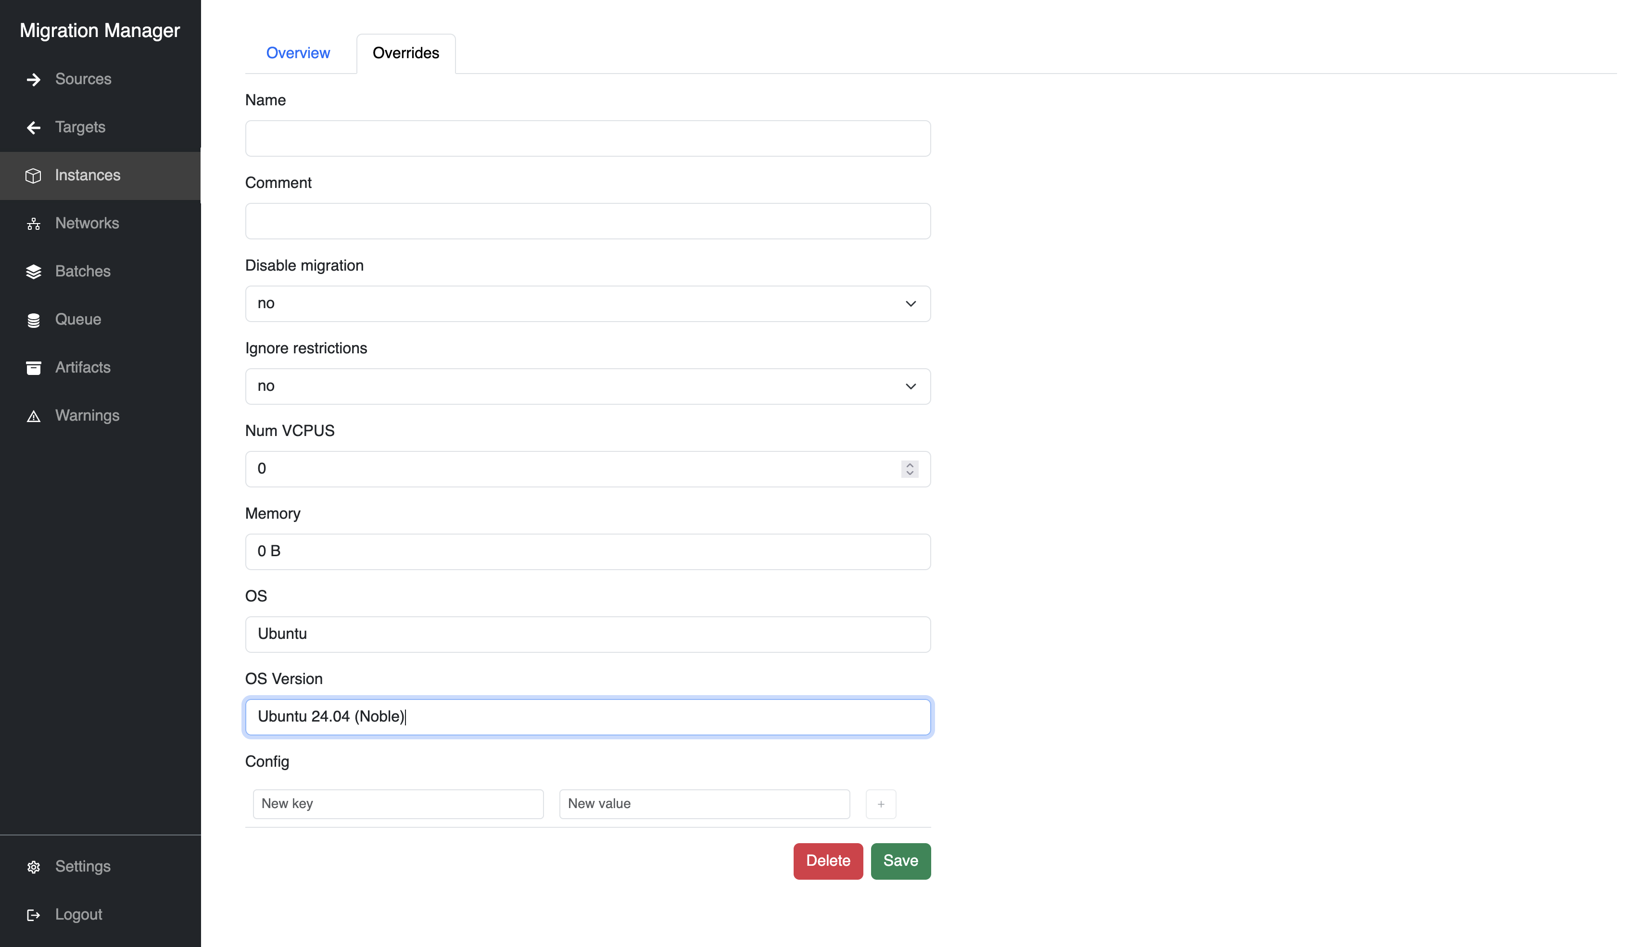Click the Num VCPUS stepper arrows
This screenshot has height=947, width=1644.
pos(910,469)
